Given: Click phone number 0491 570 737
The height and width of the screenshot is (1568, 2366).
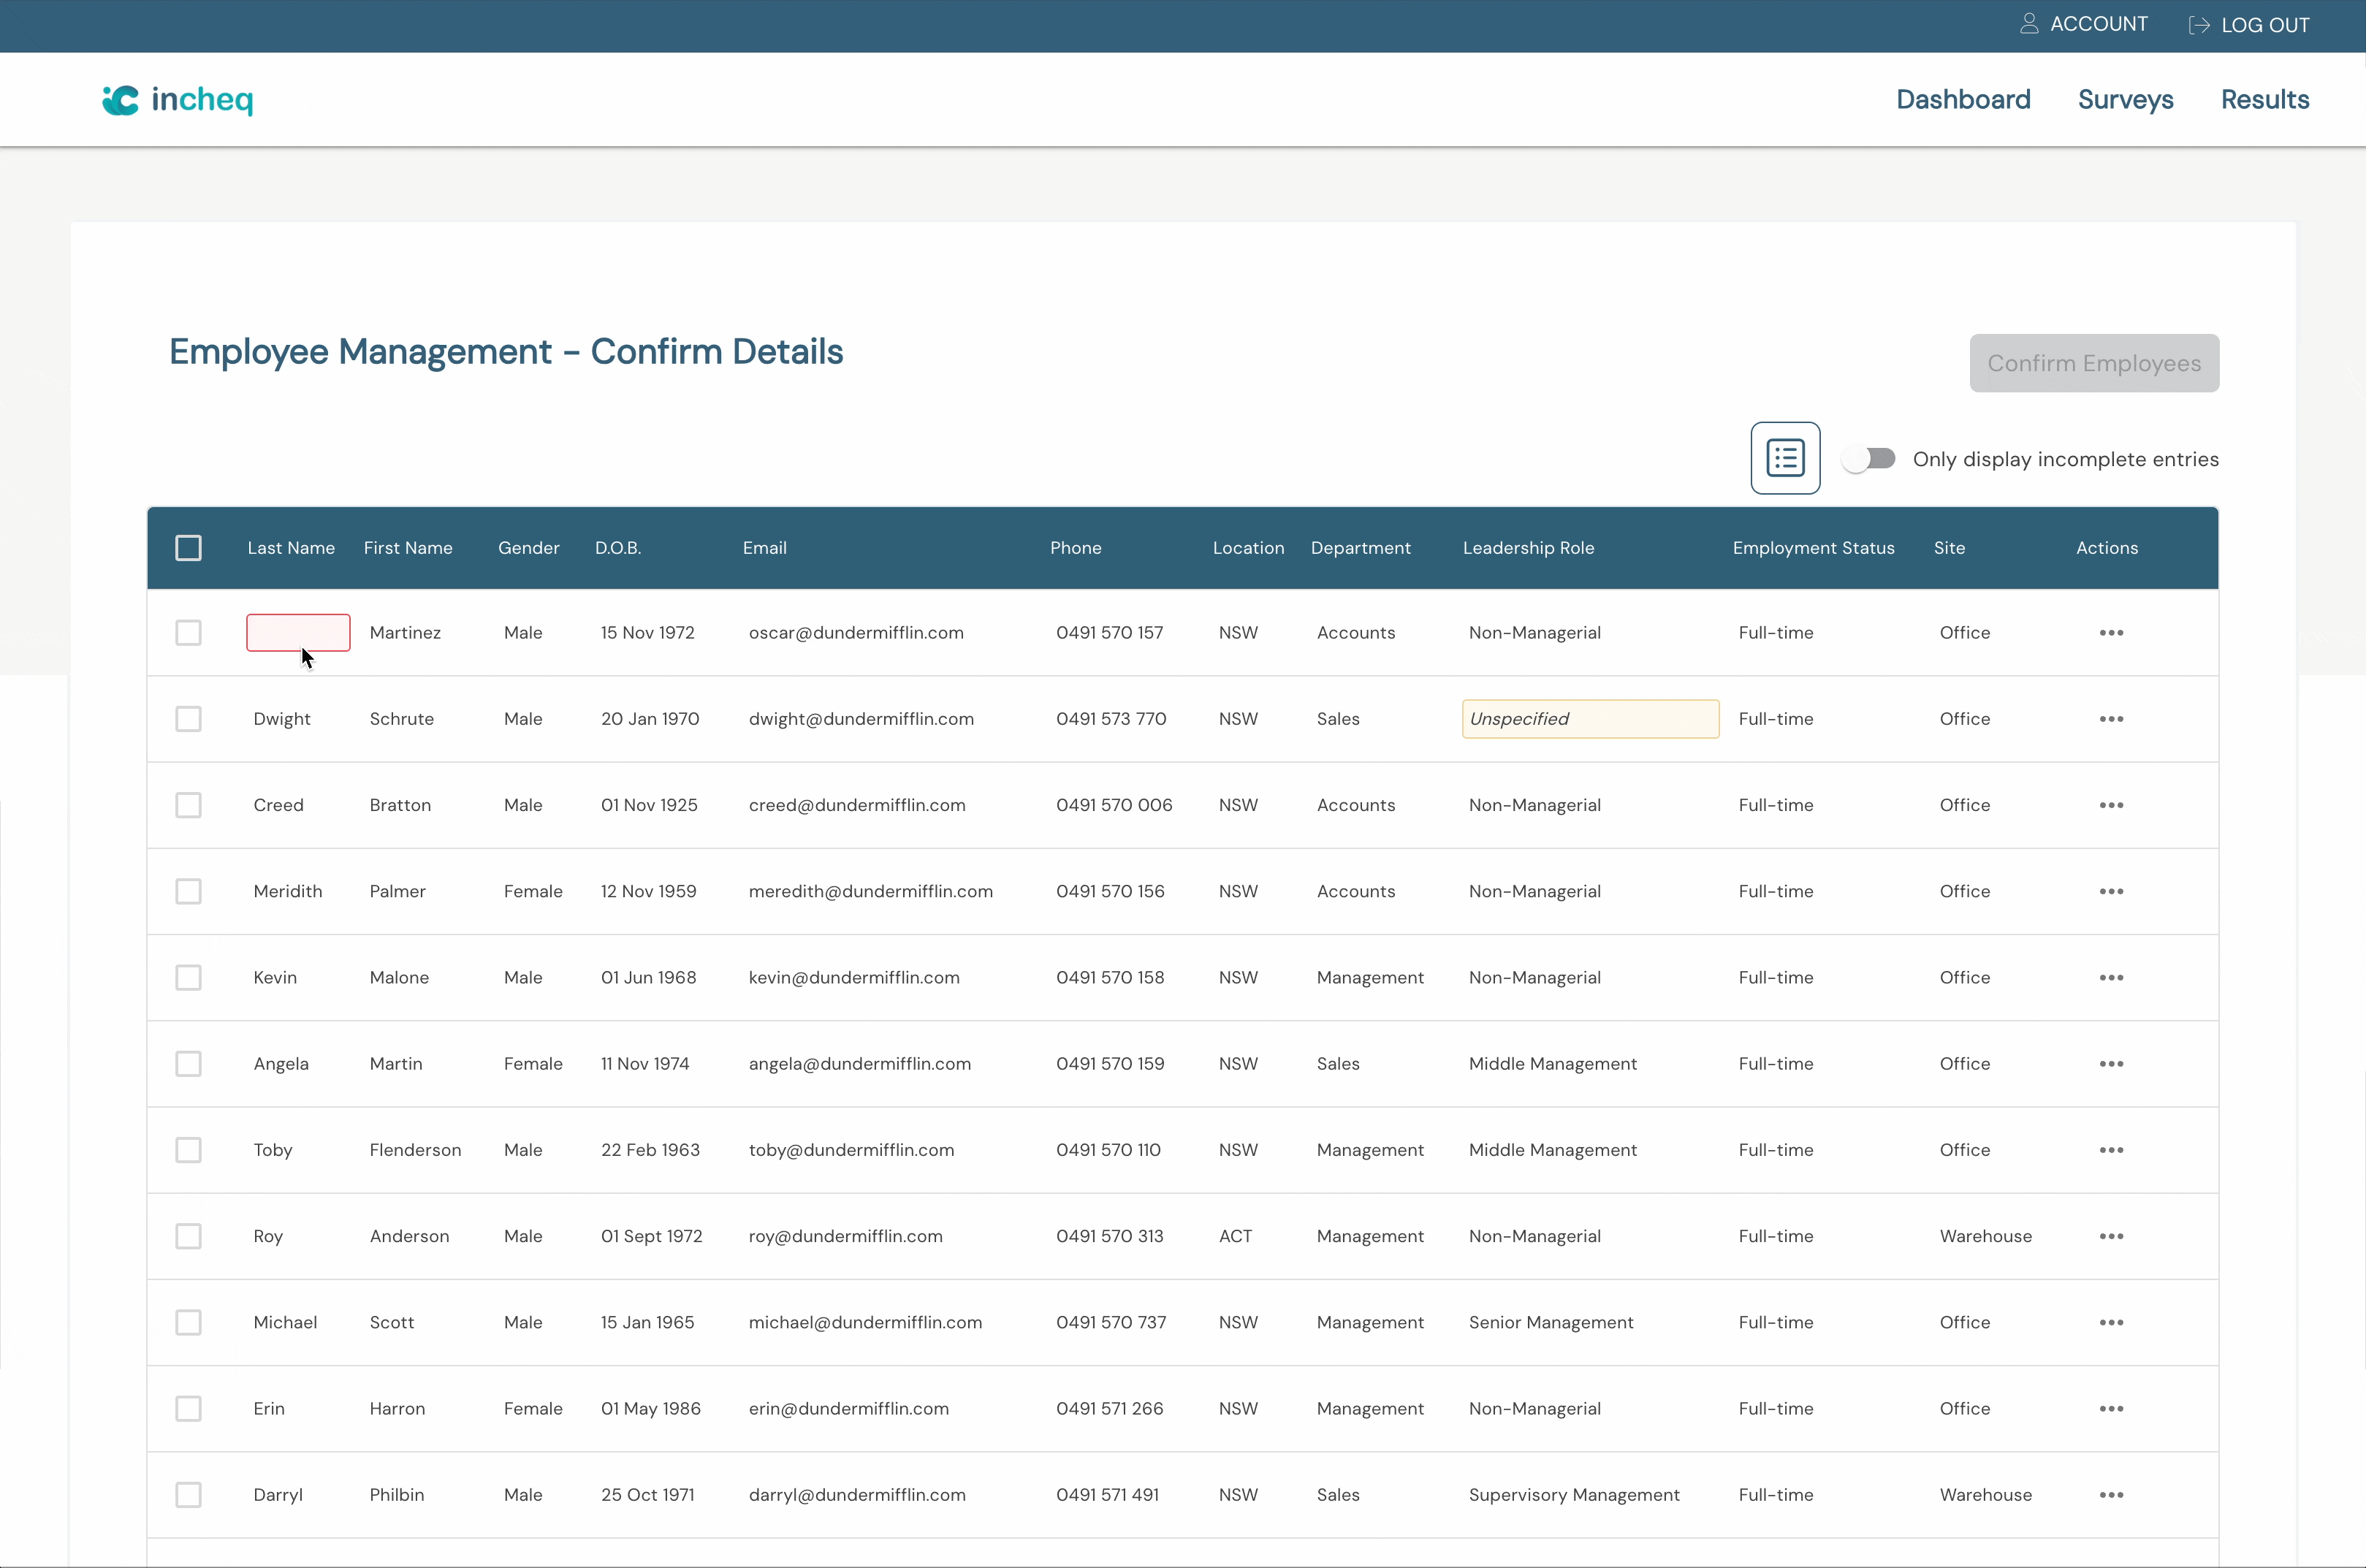Looking at the screenshot, I should pos(1111,1322).
